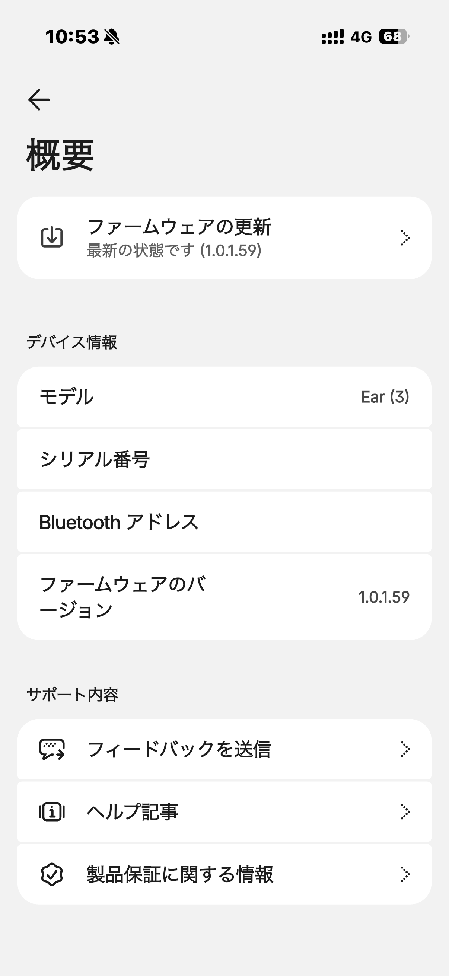Open フィードバックを送信 menu entry
This screenshot has width=449, height=976.
coord(179,749)
